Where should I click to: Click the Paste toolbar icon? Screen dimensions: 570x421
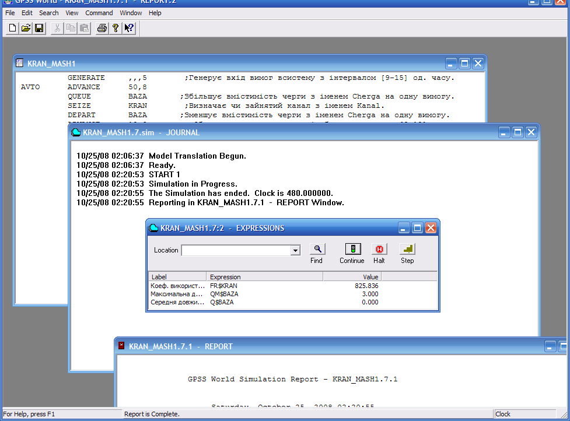85,28
